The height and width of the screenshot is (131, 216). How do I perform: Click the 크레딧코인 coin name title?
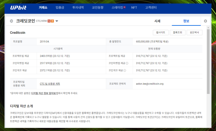click(25, 21)
